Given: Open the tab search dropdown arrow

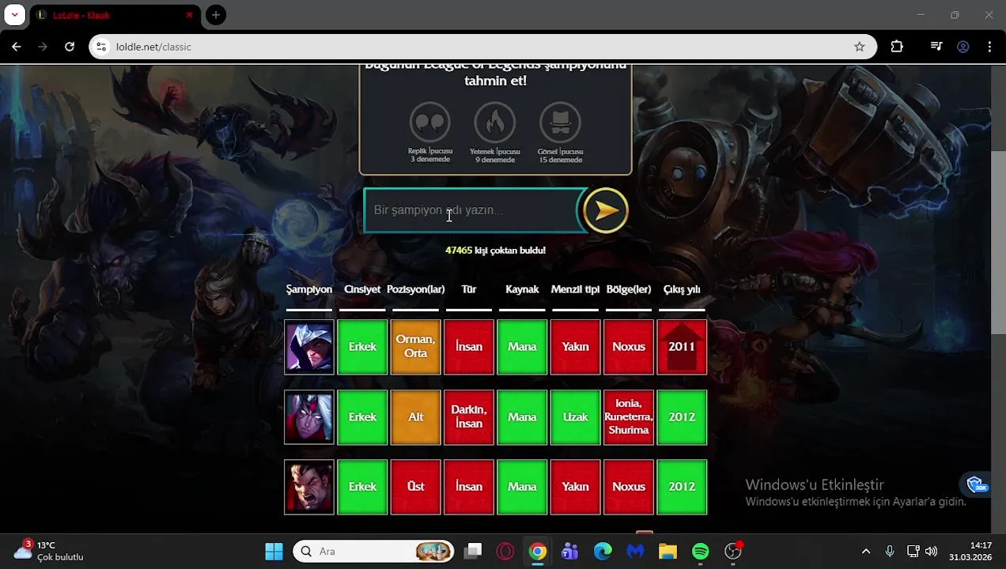Looking at the screenshot, I should [14, 15].
